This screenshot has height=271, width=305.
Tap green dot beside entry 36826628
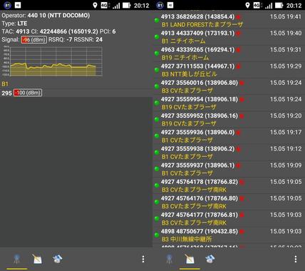(157, 20)
